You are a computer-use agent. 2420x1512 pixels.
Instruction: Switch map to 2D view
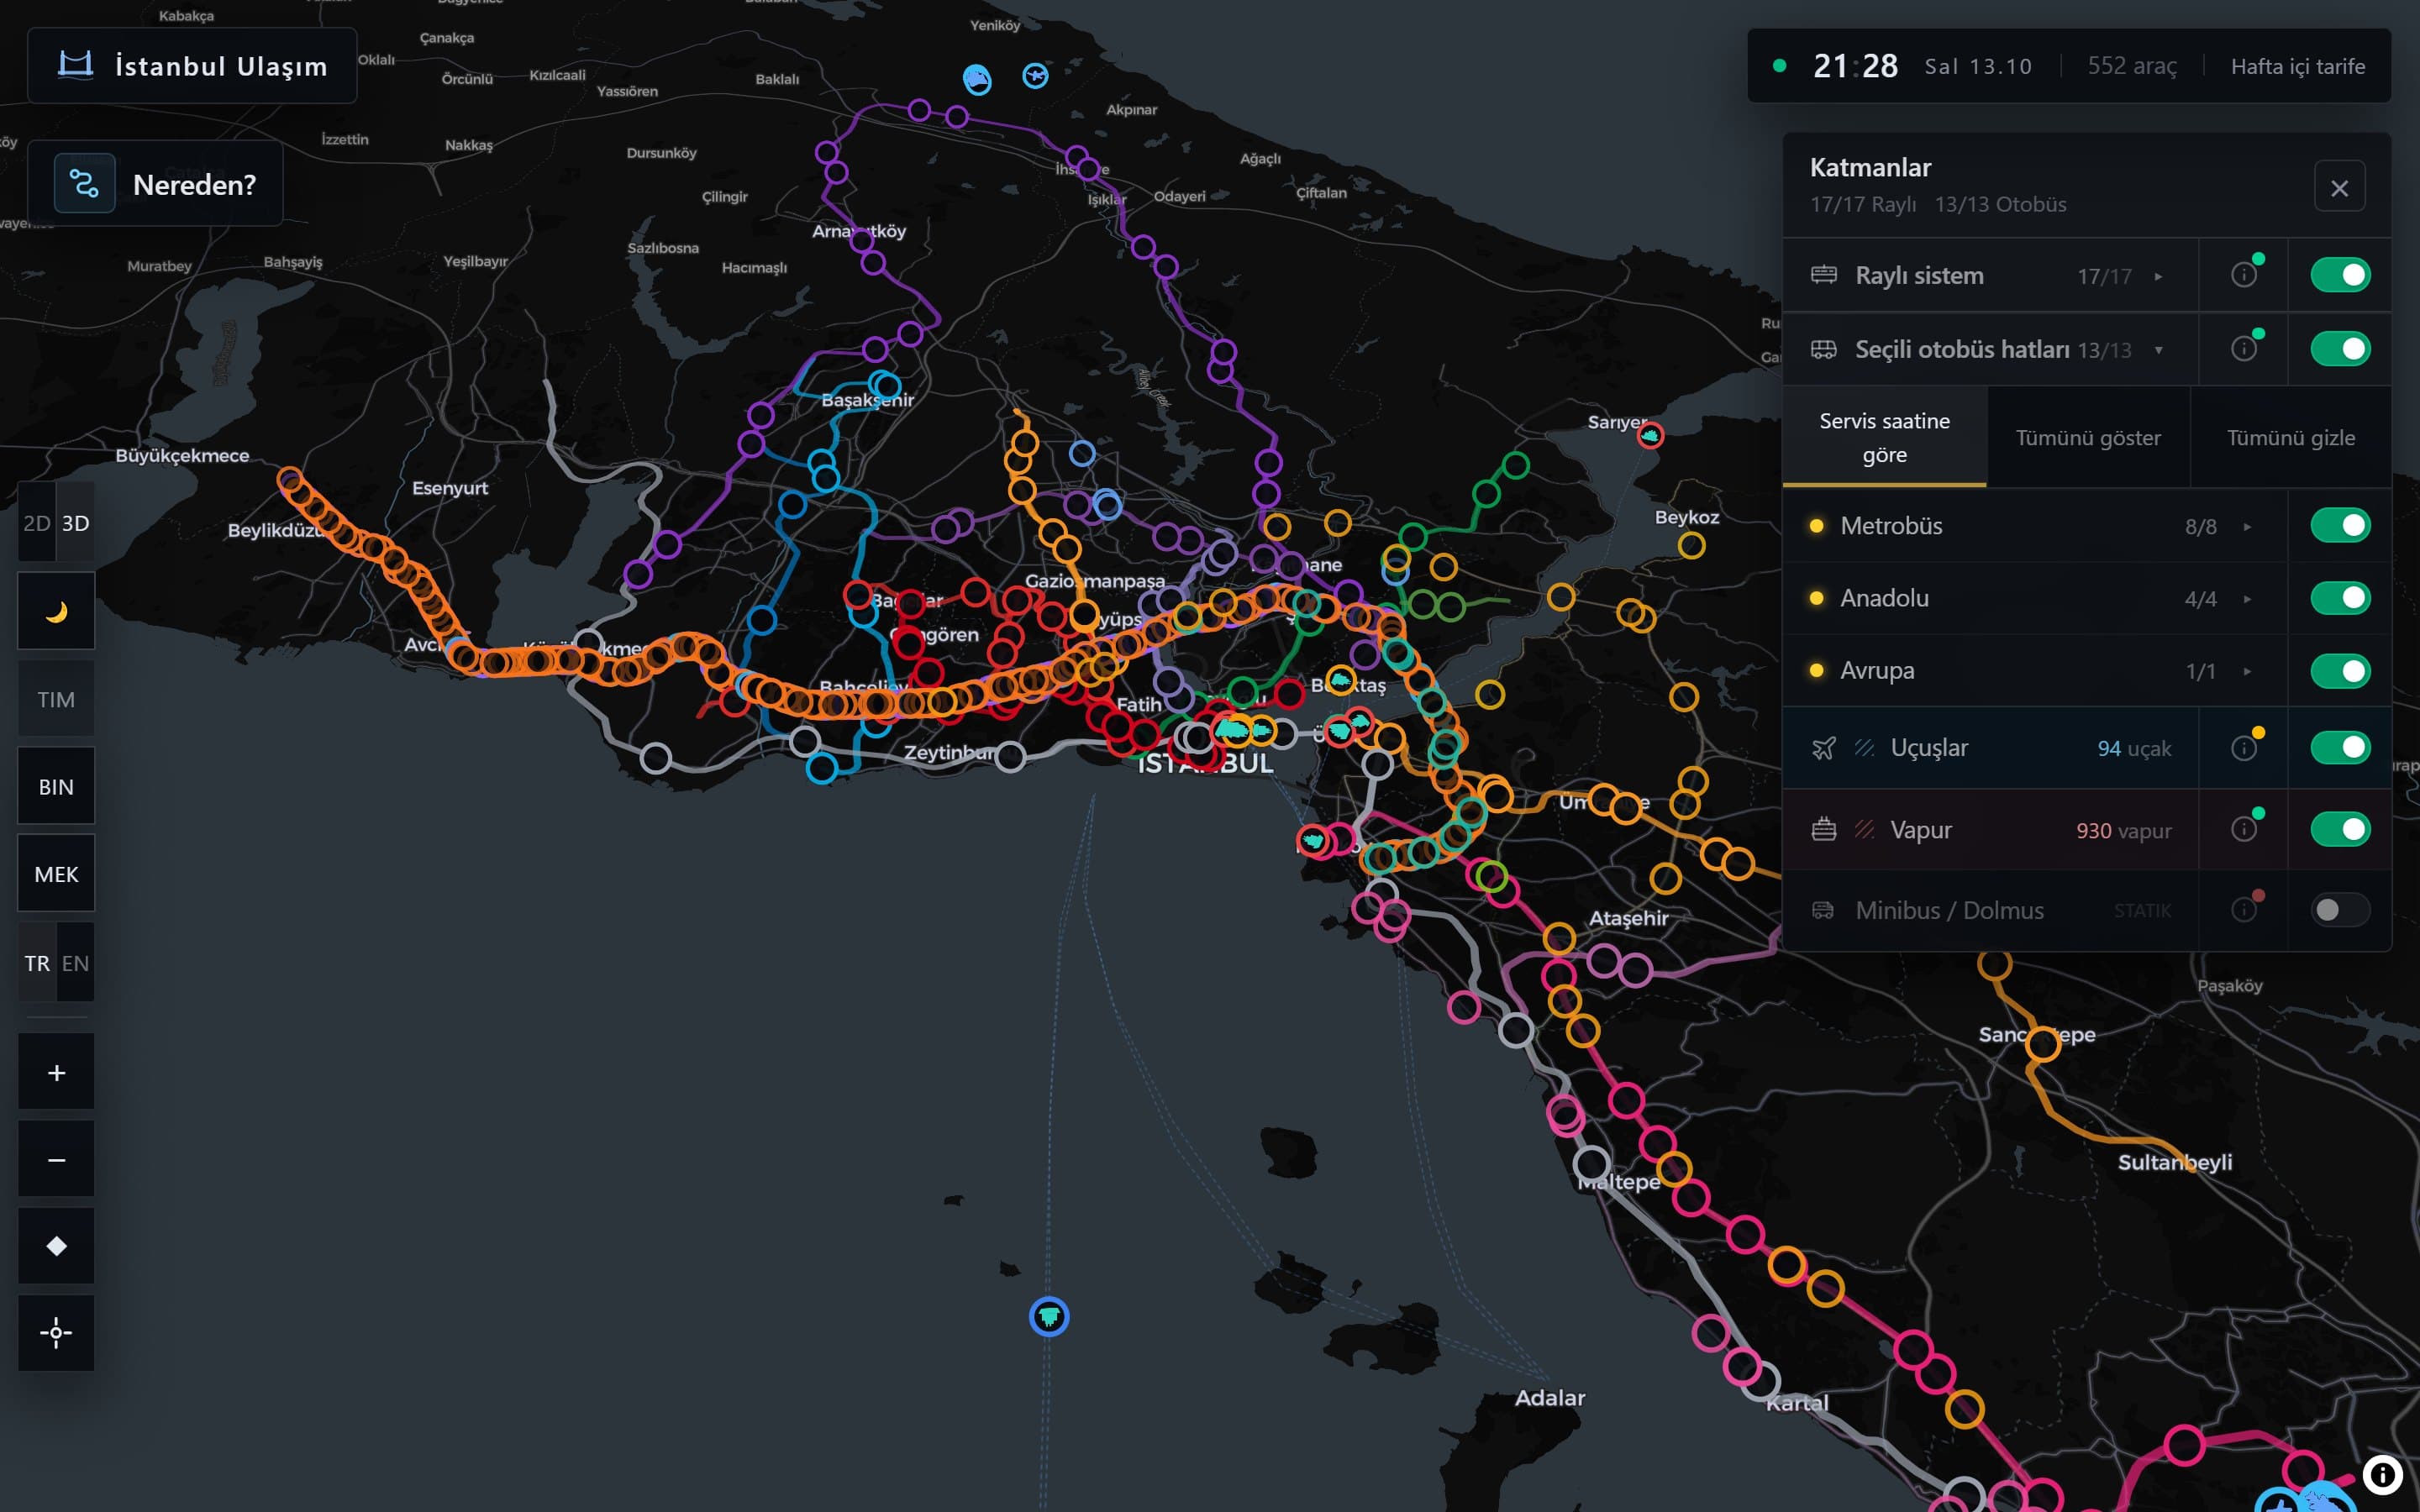[x=37, y=523]
